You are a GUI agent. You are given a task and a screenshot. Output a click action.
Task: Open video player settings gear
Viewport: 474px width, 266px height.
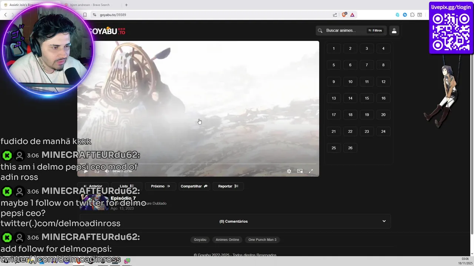[289, 171]
